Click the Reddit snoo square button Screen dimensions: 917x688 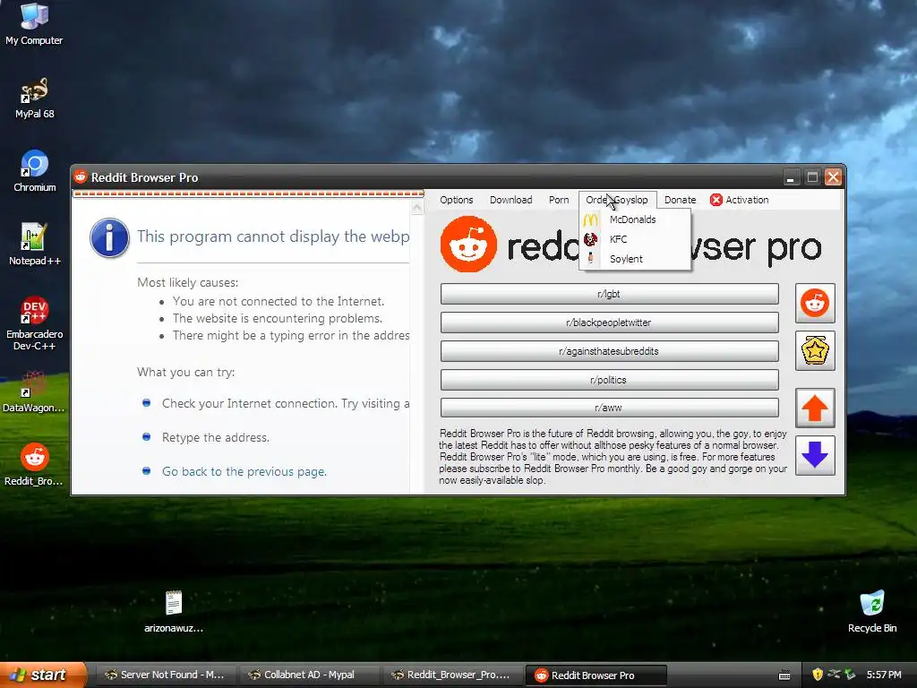point(815,303)
